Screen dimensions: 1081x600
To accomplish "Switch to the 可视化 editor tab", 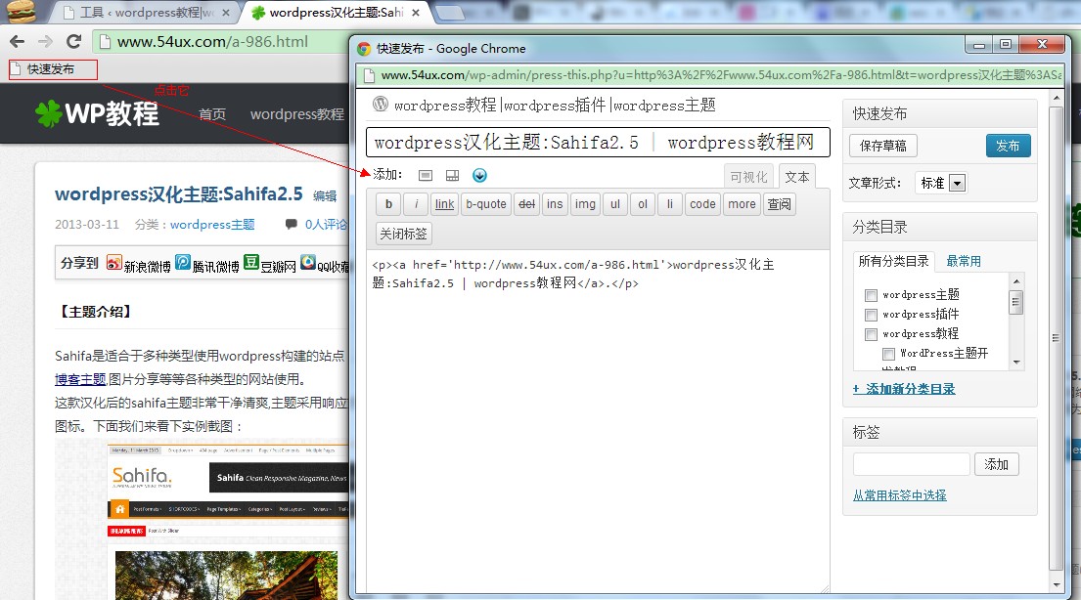I will pos(749,176).
